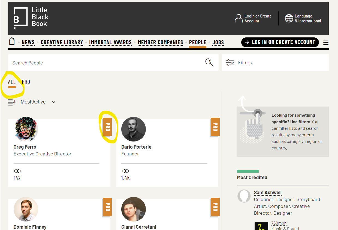Click Greg Ferro's profile photo
This screenshot has height=230, width=338.
coord(26,129)
